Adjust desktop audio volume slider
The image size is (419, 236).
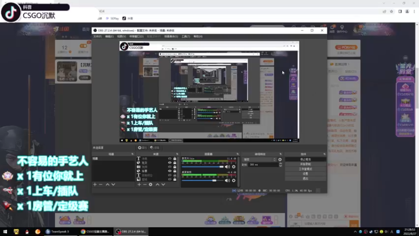203,180
